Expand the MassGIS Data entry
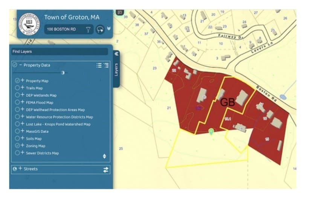 pos(23,131)
